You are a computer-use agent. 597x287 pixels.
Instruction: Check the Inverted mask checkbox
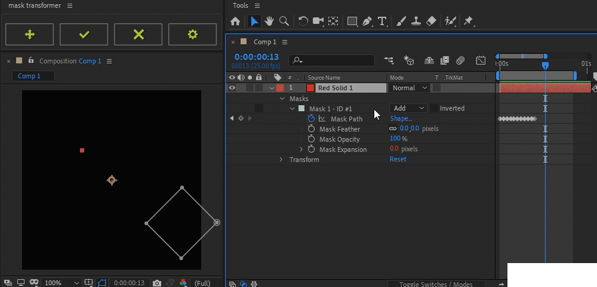[x=433, y=108]
